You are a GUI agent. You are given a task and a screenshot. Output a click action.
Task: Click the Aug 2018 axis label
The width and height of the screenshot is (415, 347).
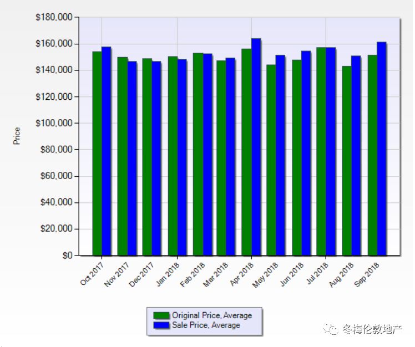click(341, 274)
